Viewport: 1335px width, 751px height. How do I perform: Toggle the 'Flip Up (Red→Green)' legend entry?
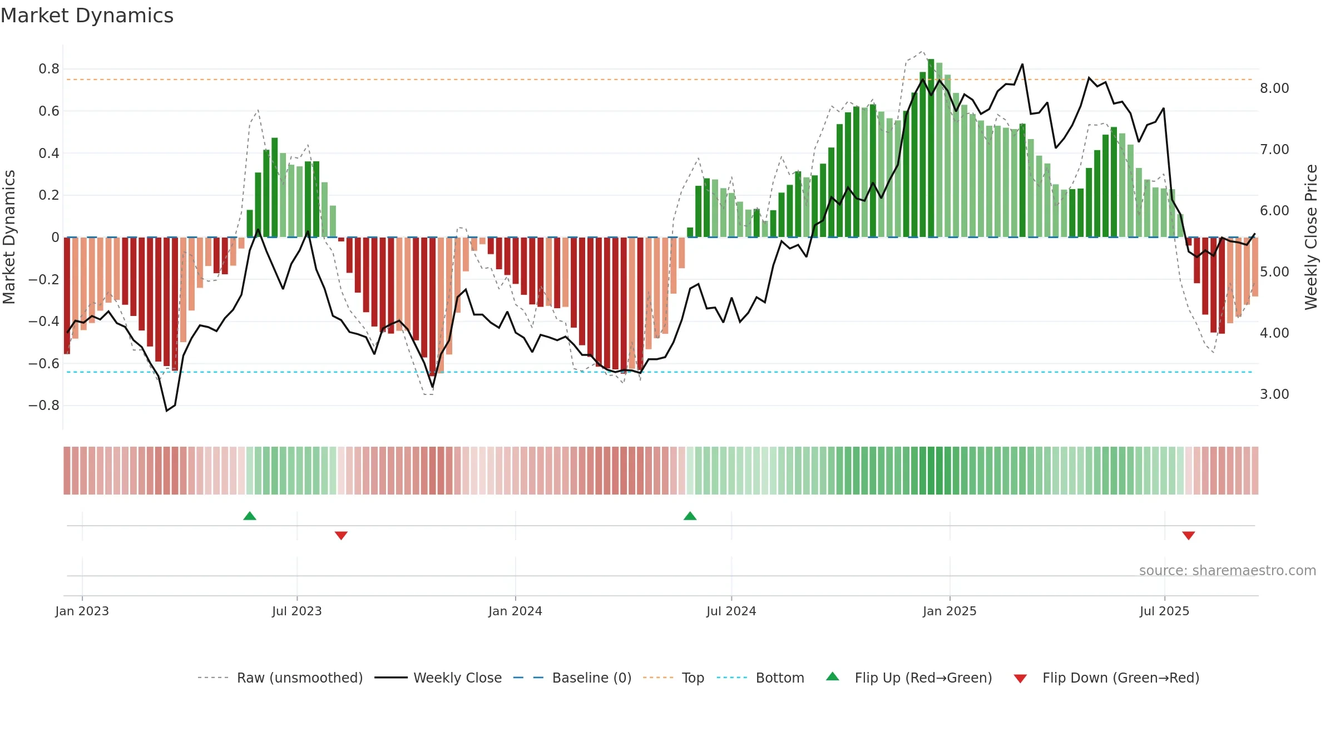(x=909, y=678)
